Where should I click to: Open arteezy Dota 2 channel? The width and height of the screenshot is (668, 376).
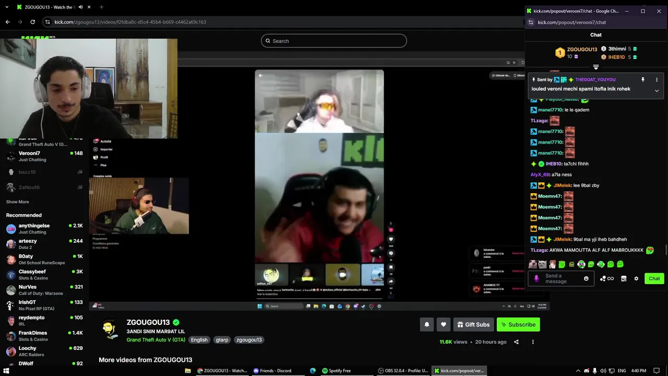click(x=44, y=244)
